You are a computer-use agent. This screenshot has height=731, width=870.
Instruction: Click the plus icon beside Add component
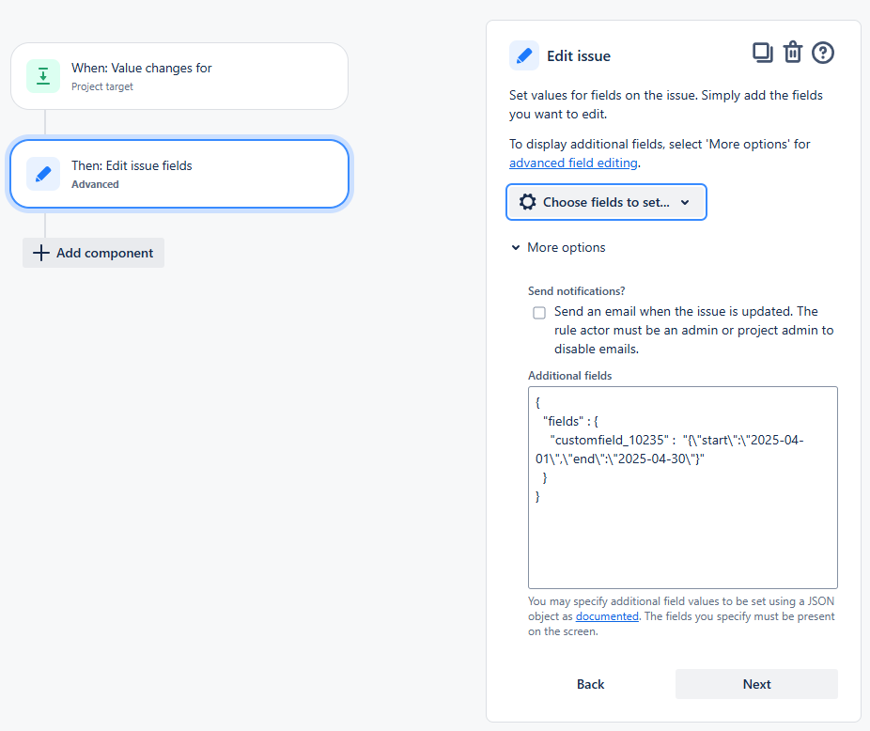coord(41,253)
